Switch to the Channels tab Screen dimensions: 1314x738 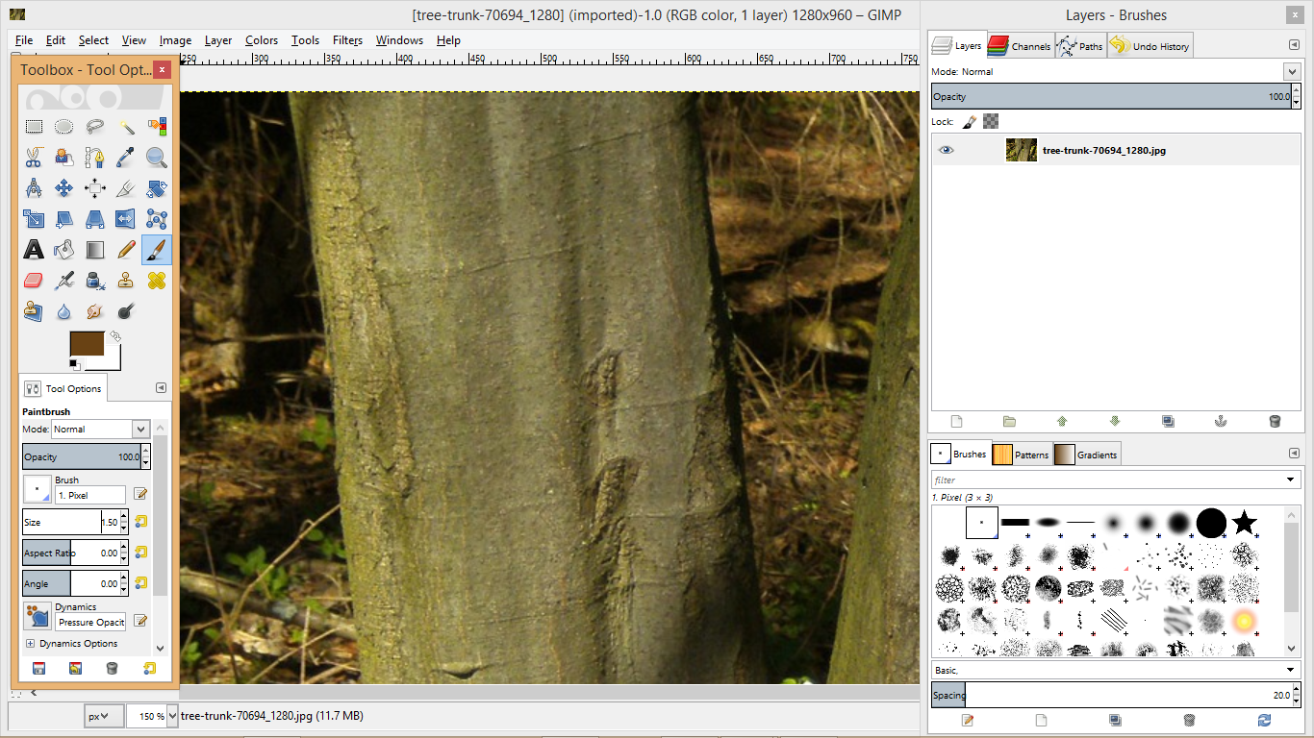[x=1019, y=44]
